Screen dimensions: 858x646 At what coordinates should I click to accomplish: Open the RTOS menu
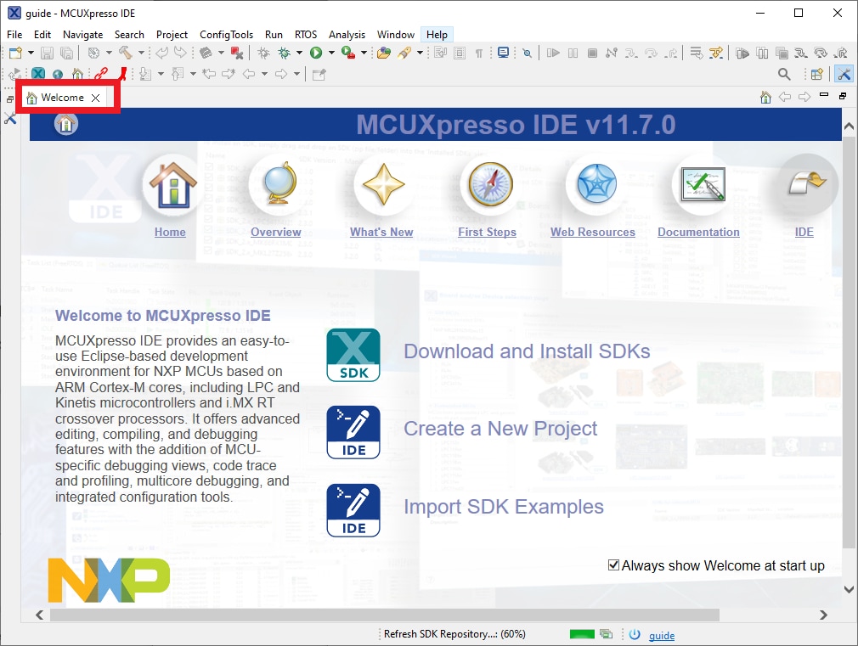(306, 35)
